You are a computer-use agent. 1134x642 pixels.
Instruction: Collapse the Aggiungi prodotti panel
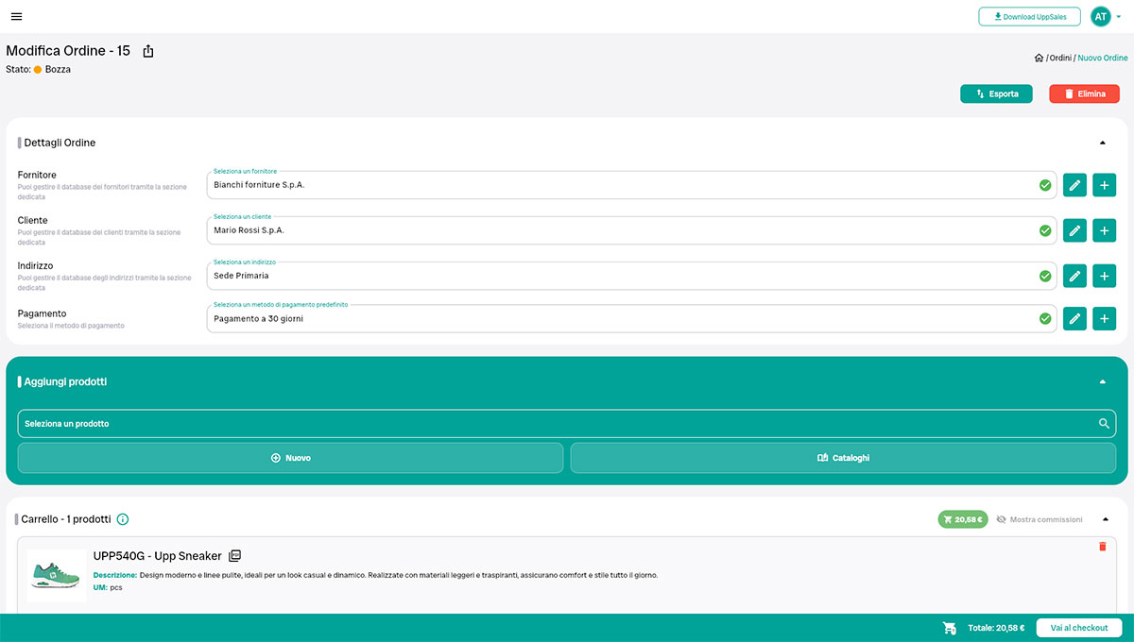pyautogui.click(x=1101, y=381)
